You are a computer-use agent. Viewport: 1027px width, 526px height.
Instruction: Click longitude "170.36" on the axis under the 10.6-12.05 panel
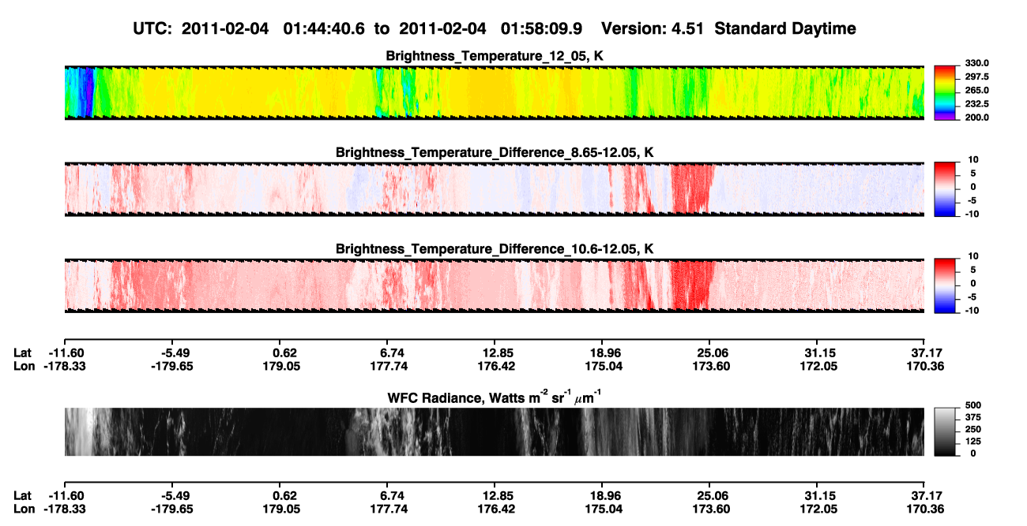click(x=924, y=366)
